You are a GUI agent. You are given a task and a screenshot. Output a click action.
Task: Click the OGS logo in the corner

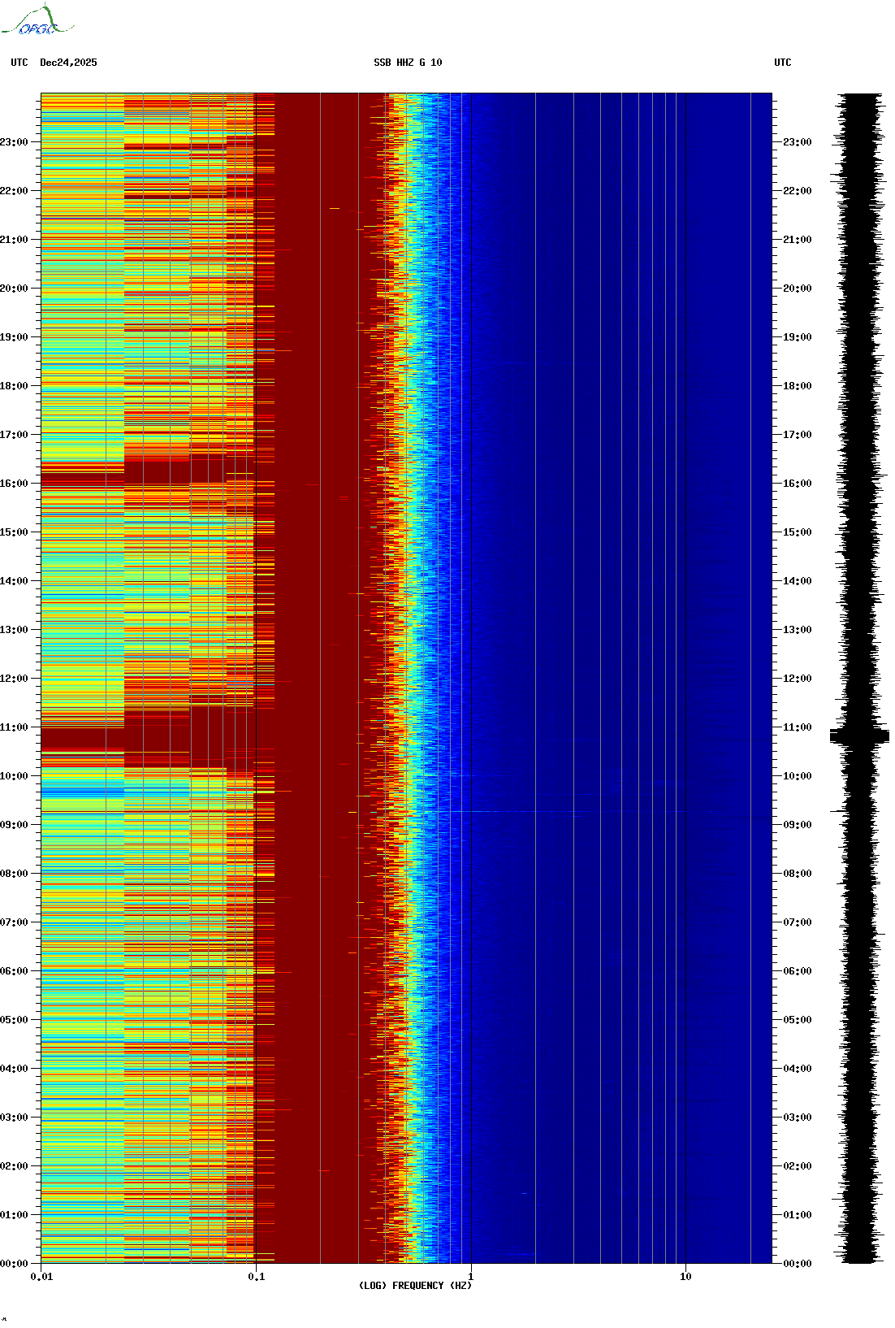(x=37, y=21)
